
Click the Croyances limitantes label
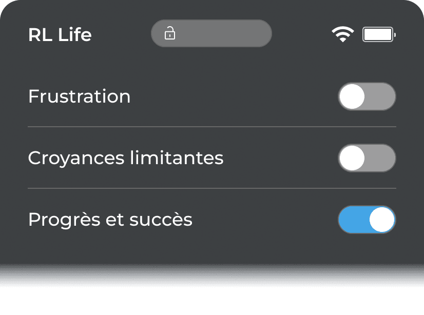[x=125, y=158]
